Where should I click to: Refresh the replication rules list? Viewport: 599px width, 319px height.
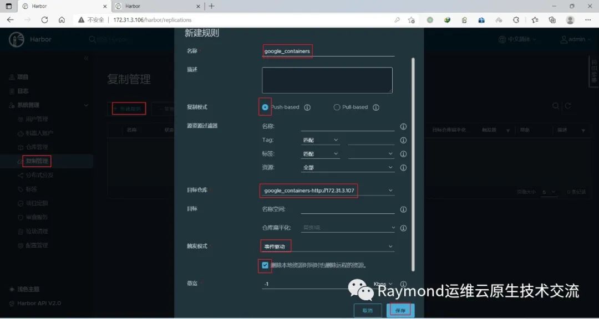click(568, 106)
